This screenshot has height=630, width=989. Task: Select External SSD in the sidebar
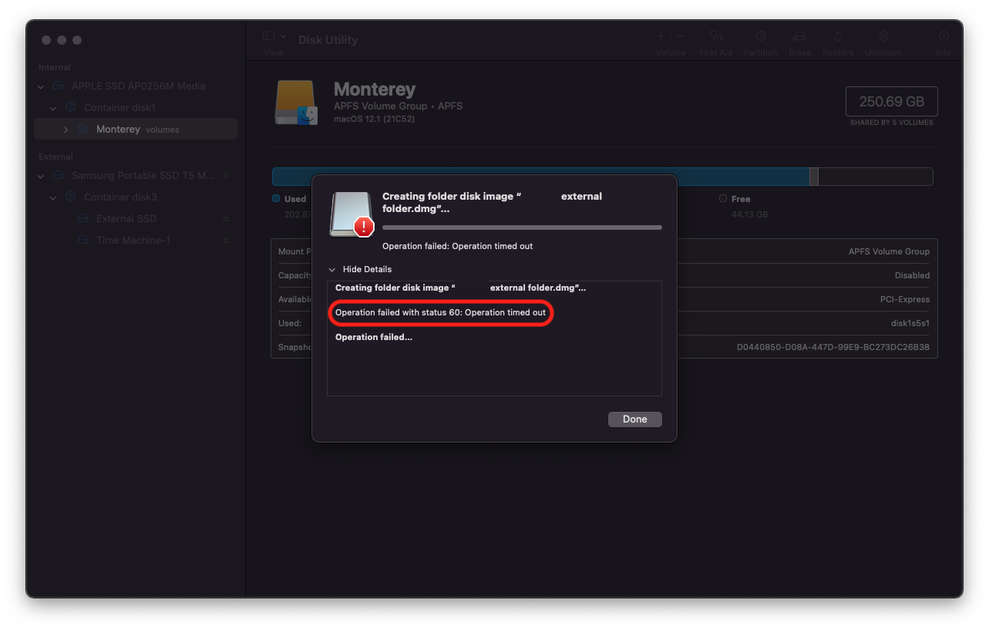(126, 218)
